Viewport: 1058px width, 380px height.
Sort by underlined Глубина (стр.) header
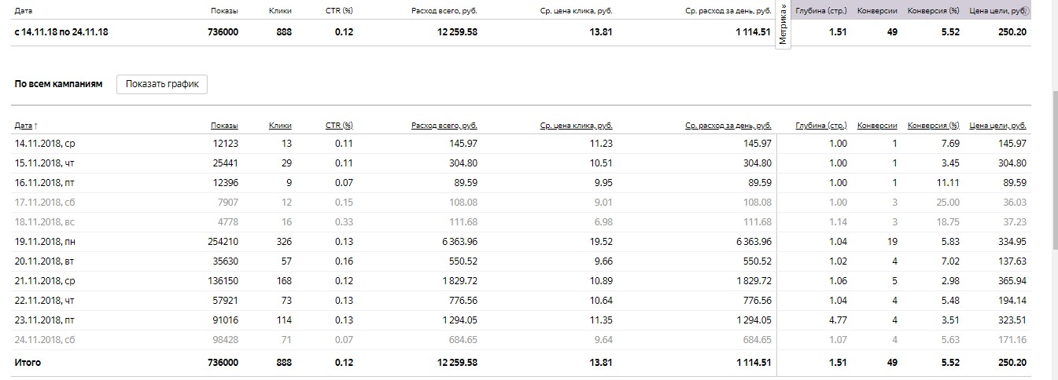821,126
